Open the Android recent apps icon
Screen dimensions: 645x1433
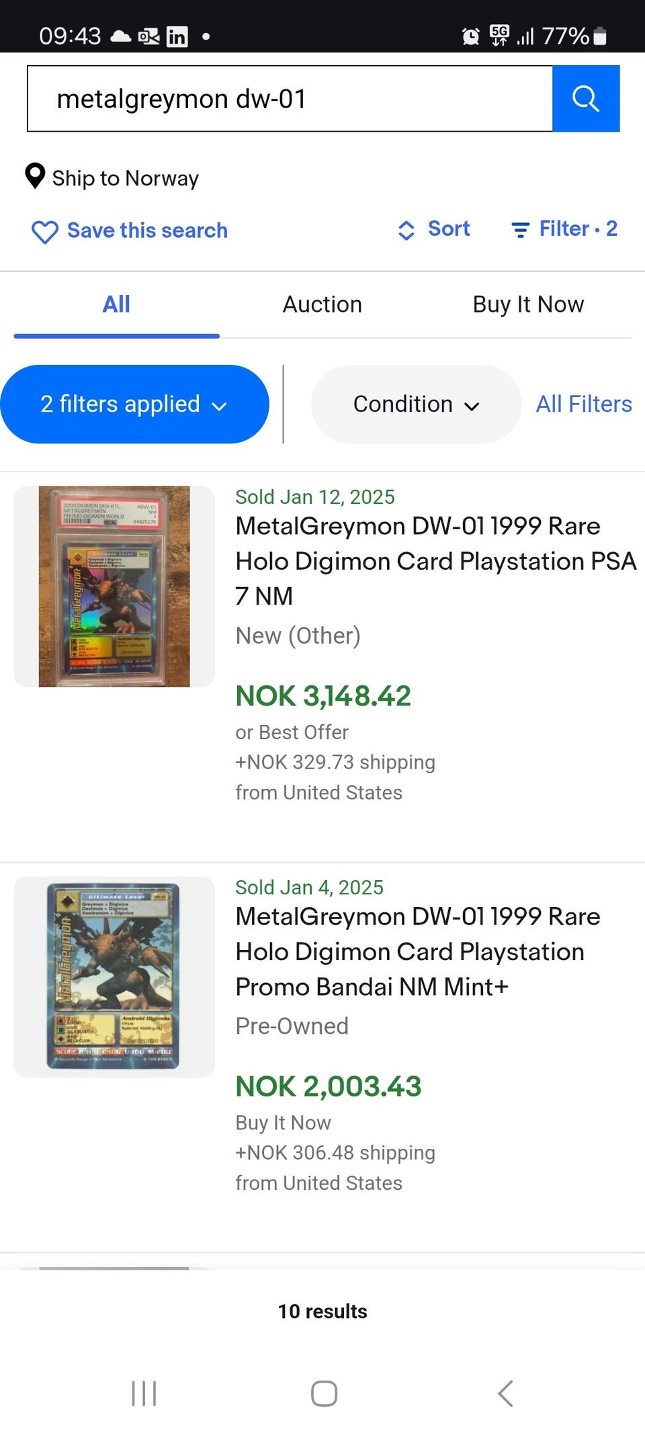tap(144, 1393)
